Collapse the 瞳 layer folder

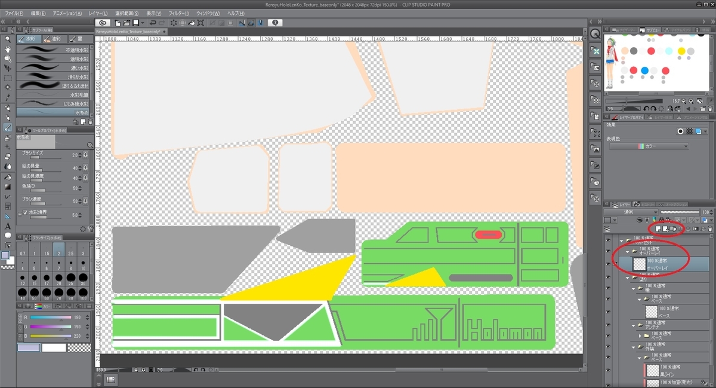pos(633,288)
